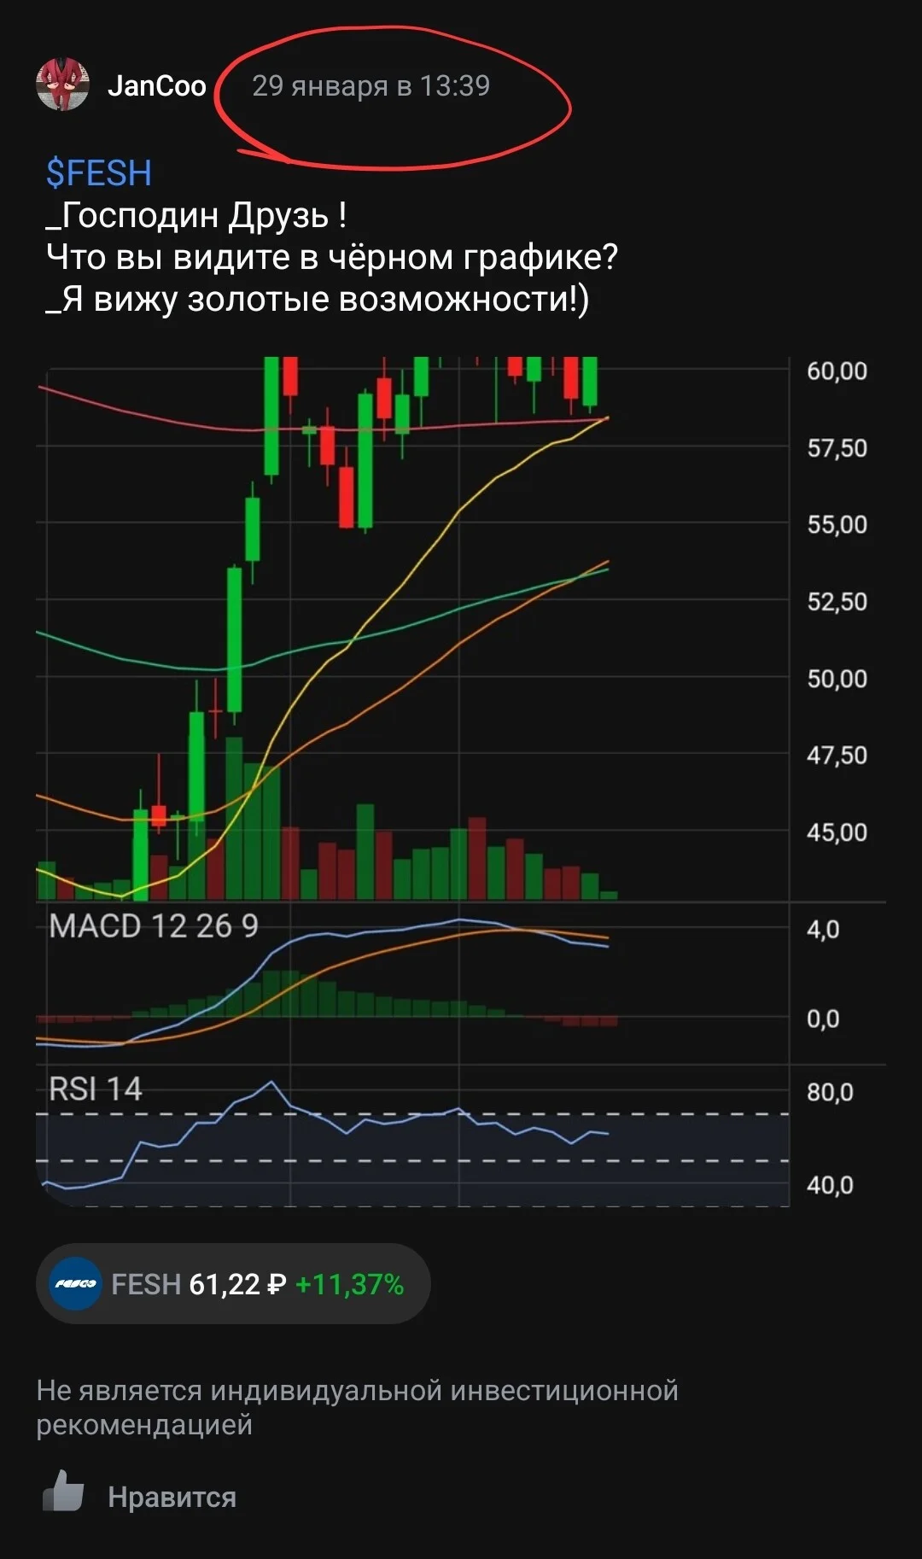Click the 60,00 price axis label
The image size is (922, 1559).
pos(837,371)
